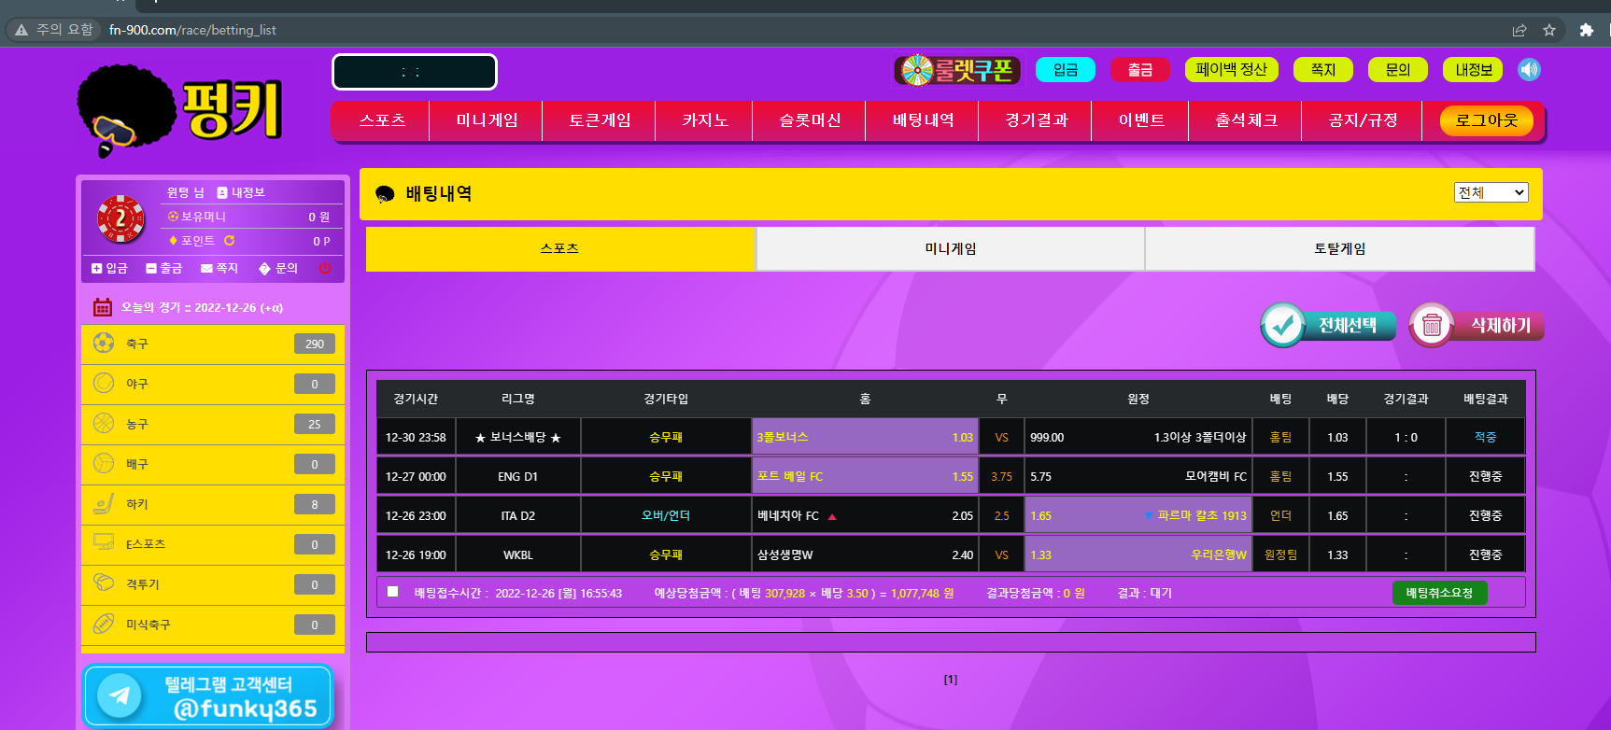Mute sound with the speaker icon
1611x730 pixels.
[x=1529, y=70]
